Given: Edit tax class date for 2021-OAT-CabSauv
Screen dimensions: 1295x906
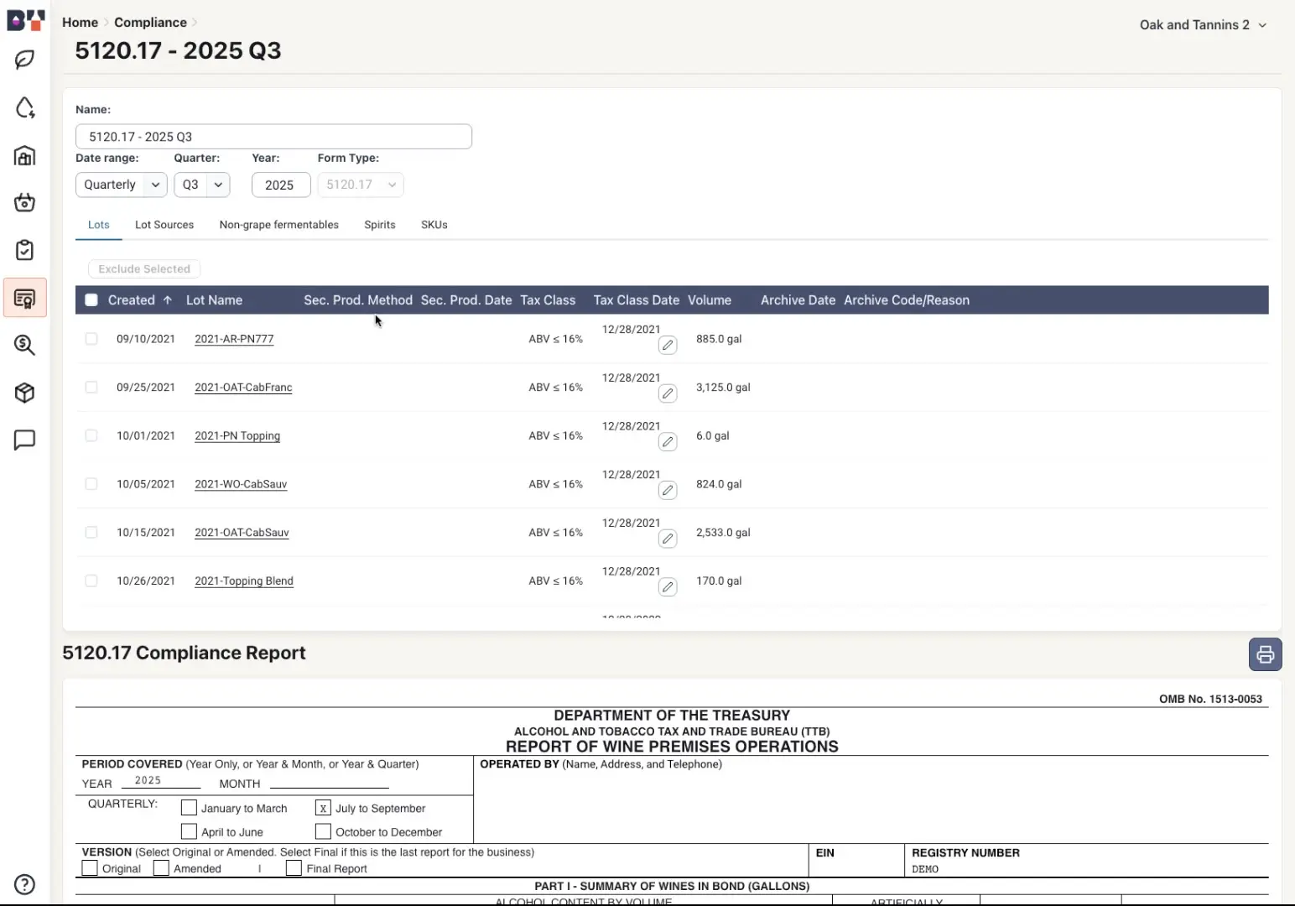Looking at the screenshot, I should coord(668,539).
